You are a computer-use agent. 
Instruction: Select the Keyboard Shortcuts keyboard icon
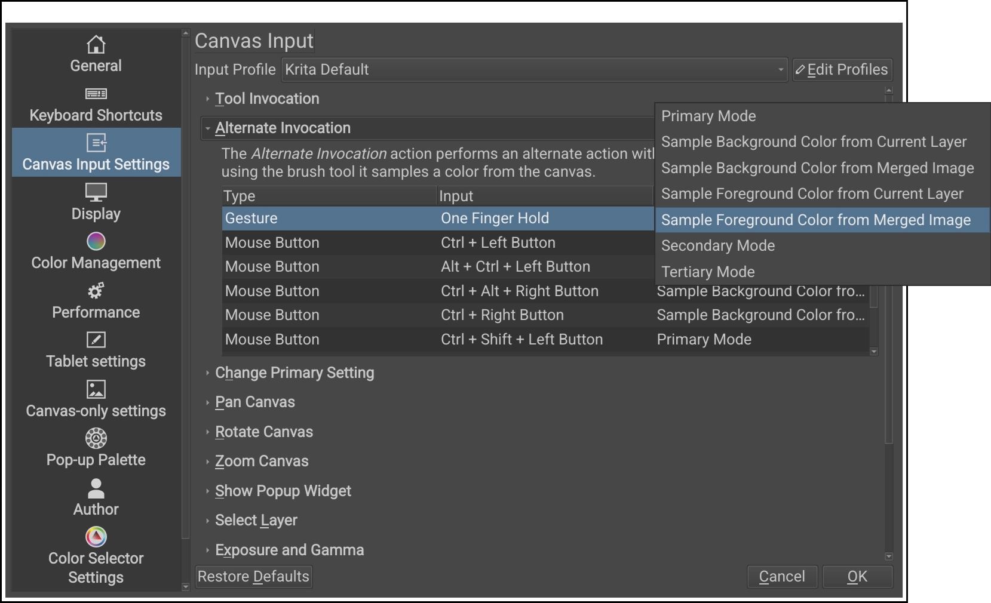coord(96,94)
